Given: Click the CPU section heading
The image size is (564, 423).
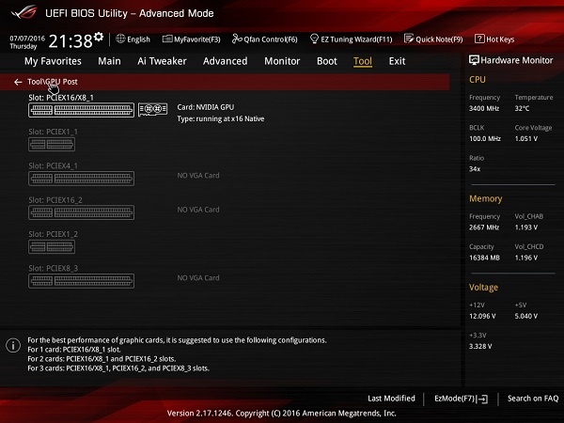Looking at the screenshot, I should pyautogui.click(x=478, y=80).
